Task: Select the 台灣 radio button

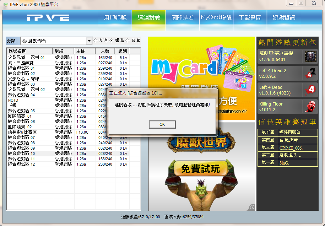Action: (x=128, y=41)
